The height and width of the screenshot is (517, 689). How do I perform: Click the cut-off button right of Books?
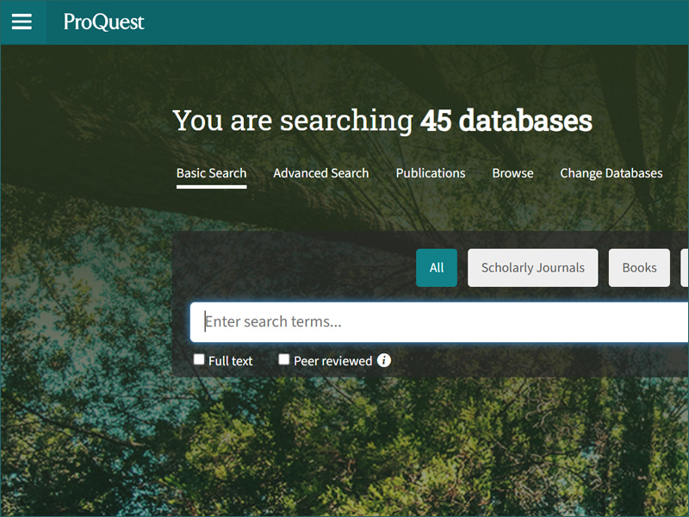pos(684,268)
